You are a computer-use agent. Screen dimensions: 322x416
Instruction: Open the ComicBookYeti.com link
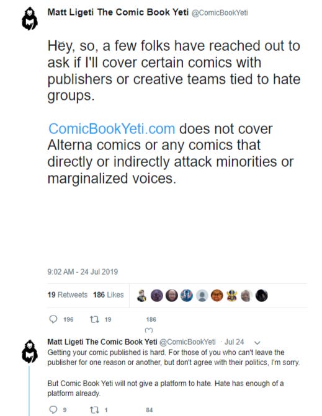tap(112, 129)
